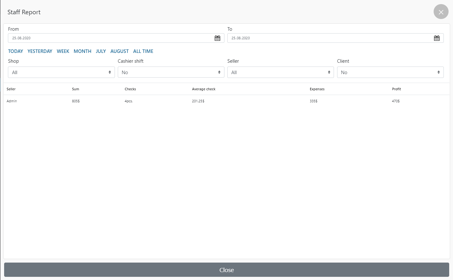Viewport: 453px width, 280px height.
Task: Show the JULY report period
Action: (101, 51)
